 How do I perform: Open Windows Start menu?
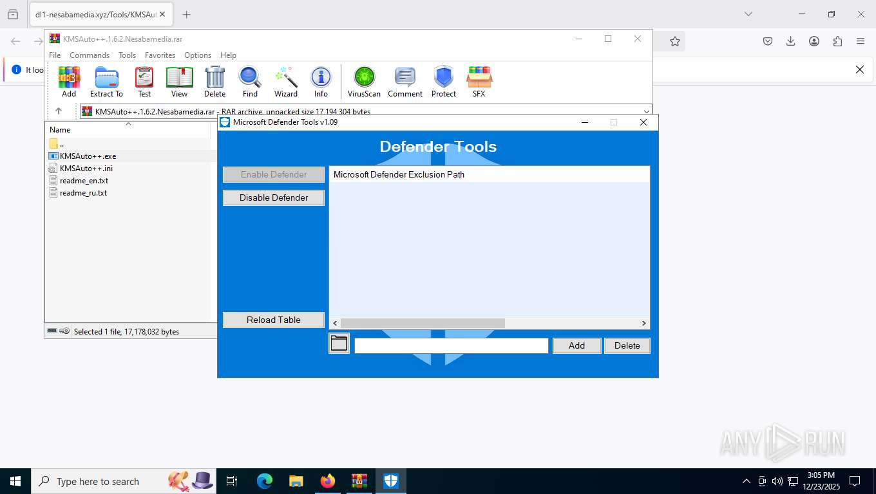pos(15,481)
